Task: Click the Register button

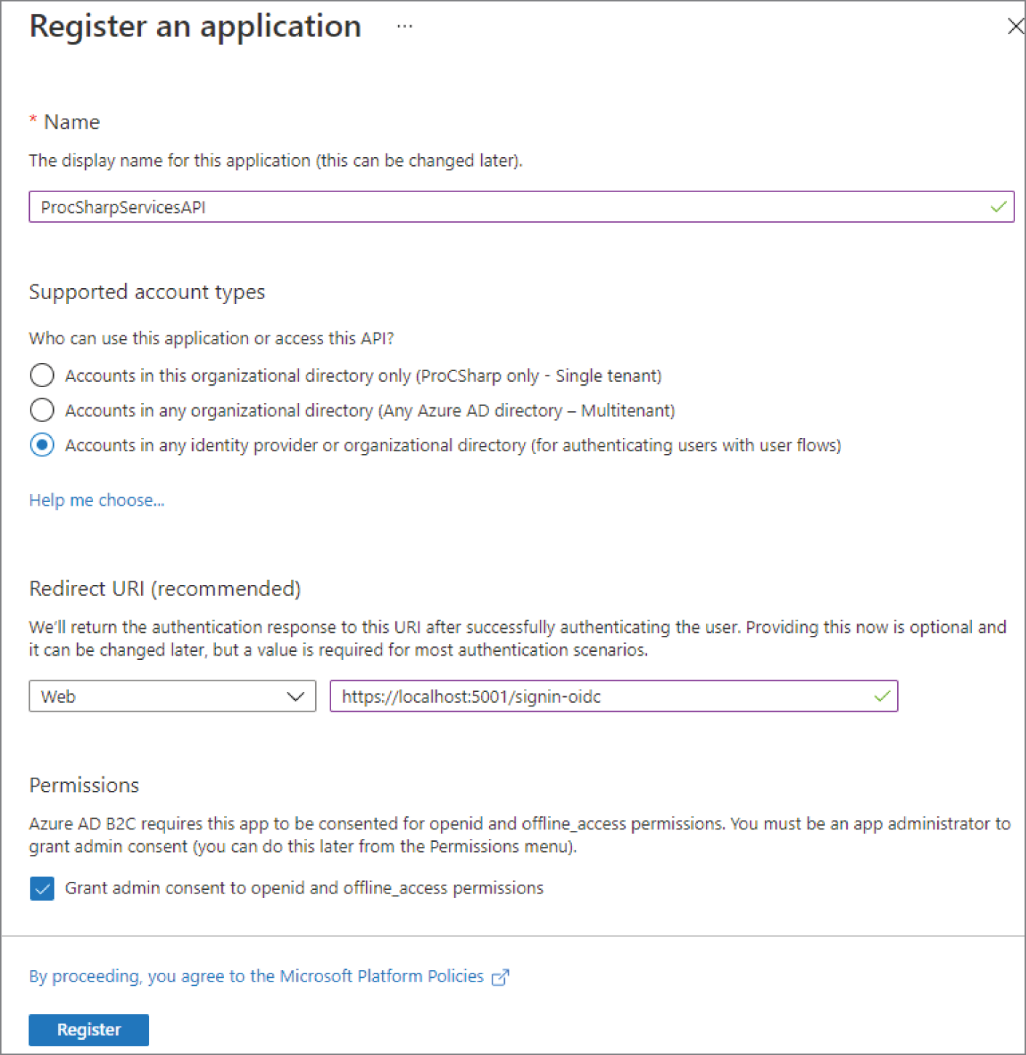Action: [x=88, y=1030]
